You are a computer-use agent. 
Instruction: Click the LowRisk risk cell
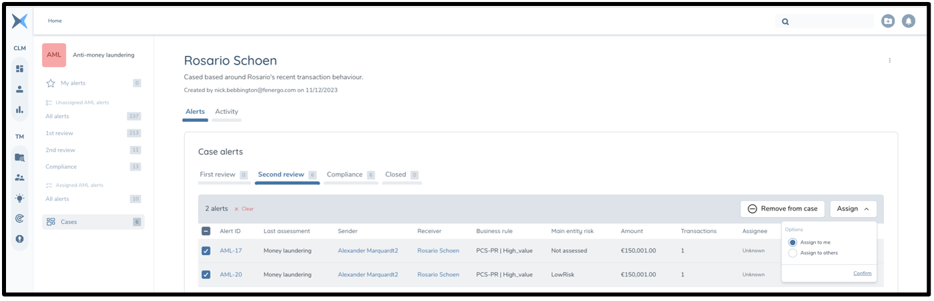tap(562, 274)
